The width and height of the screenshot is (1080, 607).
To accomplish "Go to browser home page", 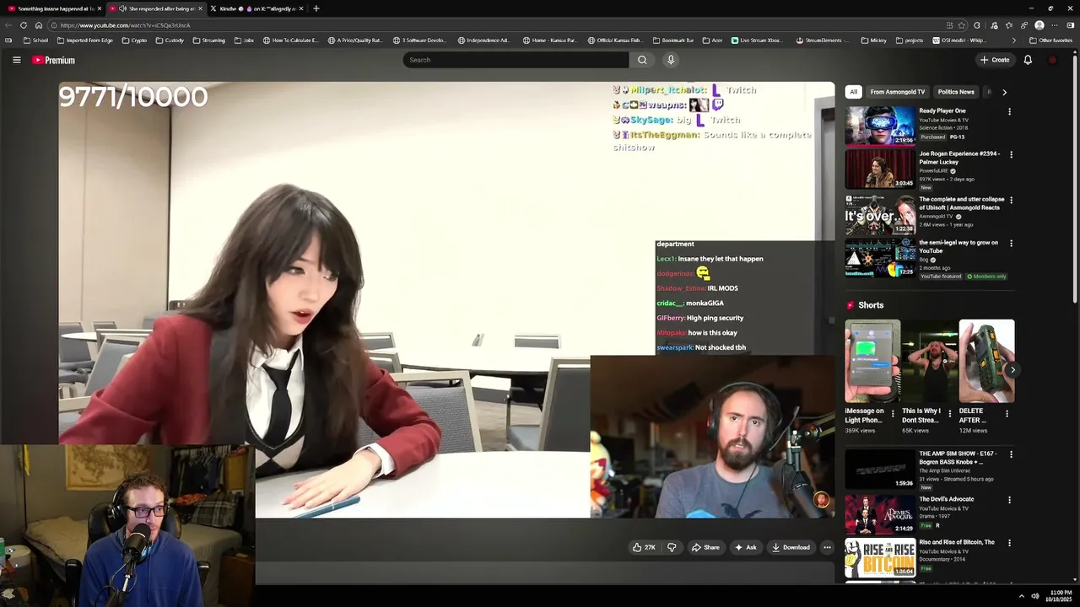I will [x=38, y=25].
